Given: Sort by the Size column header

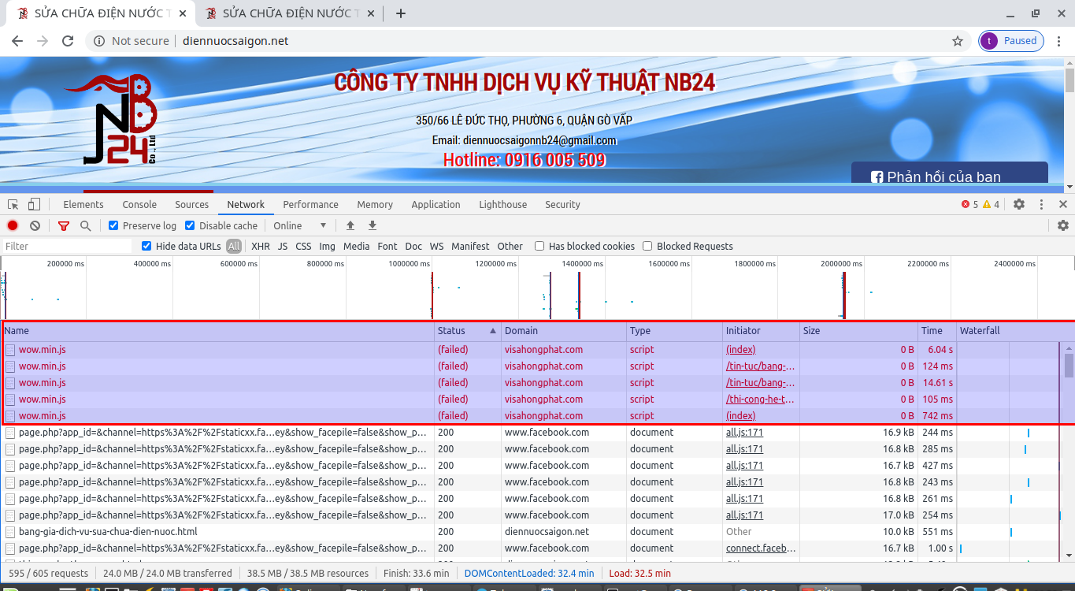Looking at the screenshot, I should (x=859, y=331).
